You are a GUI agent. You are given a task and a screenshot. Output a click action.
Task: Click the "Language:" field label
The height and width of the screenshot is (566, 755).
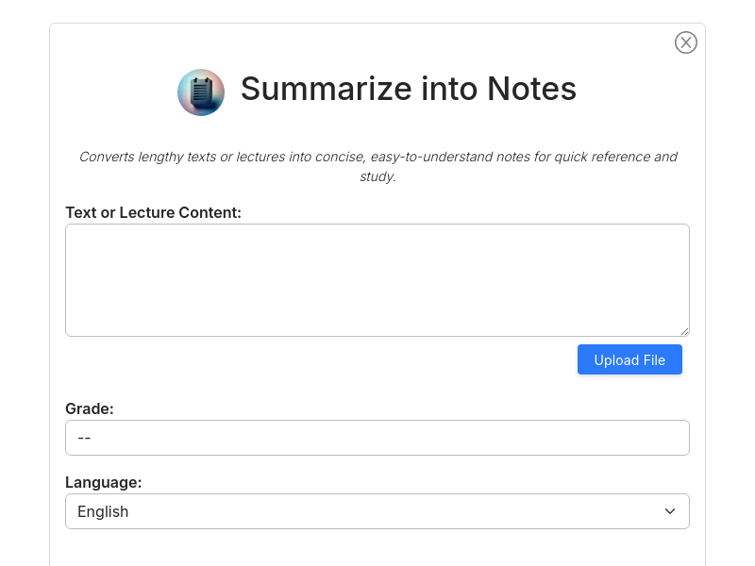[104, 482]
